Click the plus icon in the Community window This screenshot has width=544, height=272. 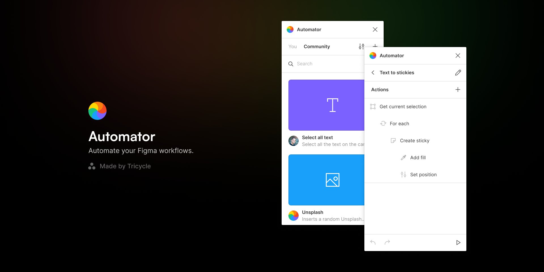point(375,46)
